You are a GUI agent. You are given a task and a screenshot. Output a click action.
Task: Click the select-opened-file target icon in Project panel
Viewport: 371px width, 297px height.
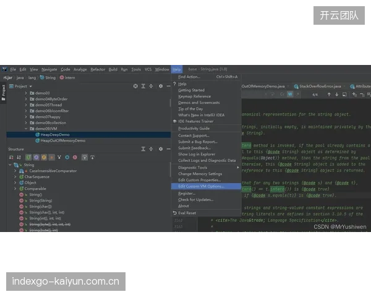coord(135,86)
